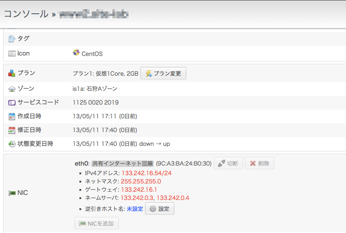Click the 修正日時 calendar icon
This screenshot has width=346, height=233.
tap(12, 130)
